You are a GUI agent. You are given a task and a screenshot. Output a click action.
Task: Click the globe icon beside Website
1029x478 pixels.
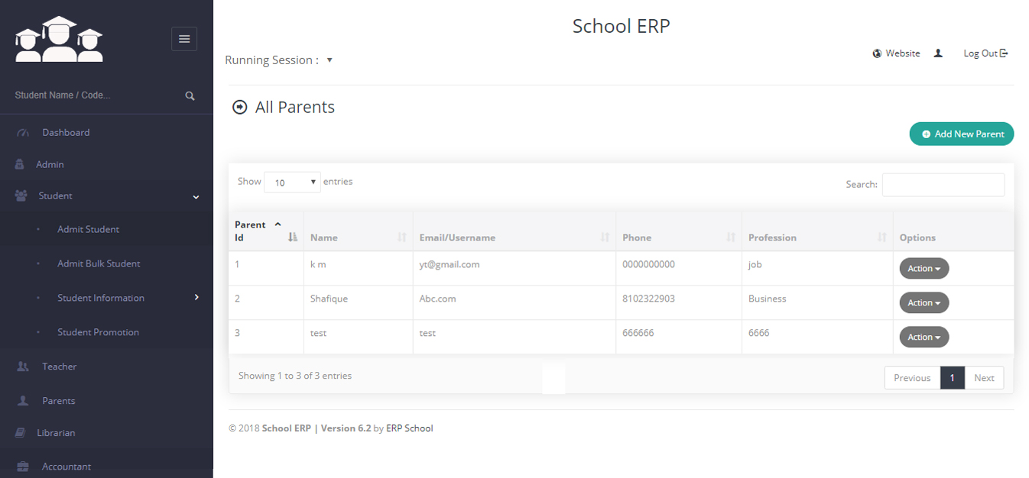click(877, 53)
